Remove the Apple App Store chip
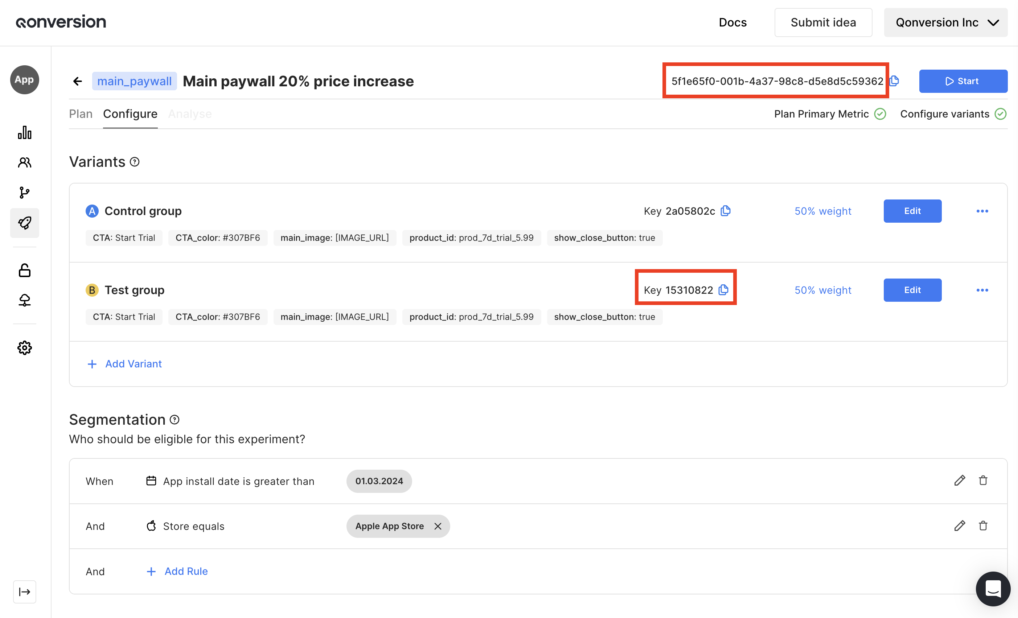The height and width of the screenshot is (618, 1018). point(438,526)
